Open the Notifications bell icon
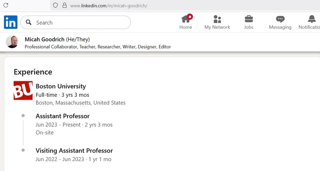 pyautogui.click(x=312, y=19)
